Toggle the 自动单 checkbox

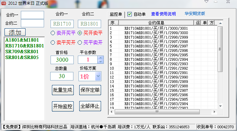coord(129,14)
